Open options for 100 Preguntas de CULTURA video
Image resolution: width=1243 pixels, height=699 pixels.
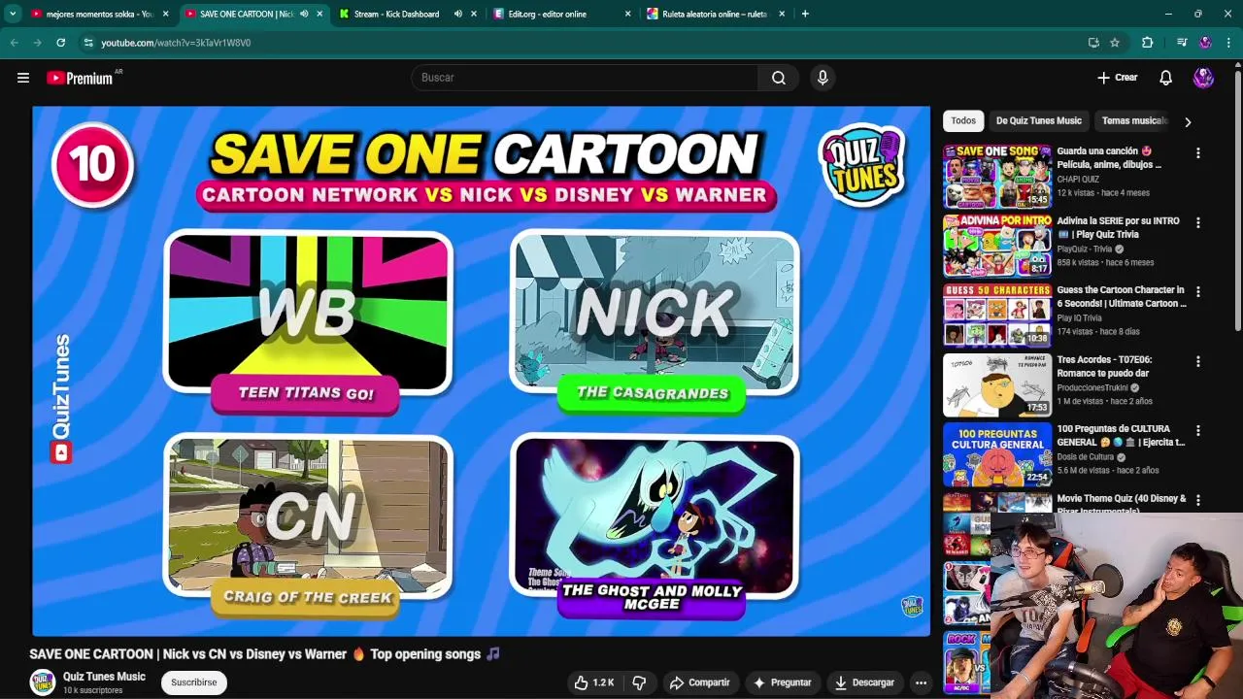click(x=1197, y=430)
